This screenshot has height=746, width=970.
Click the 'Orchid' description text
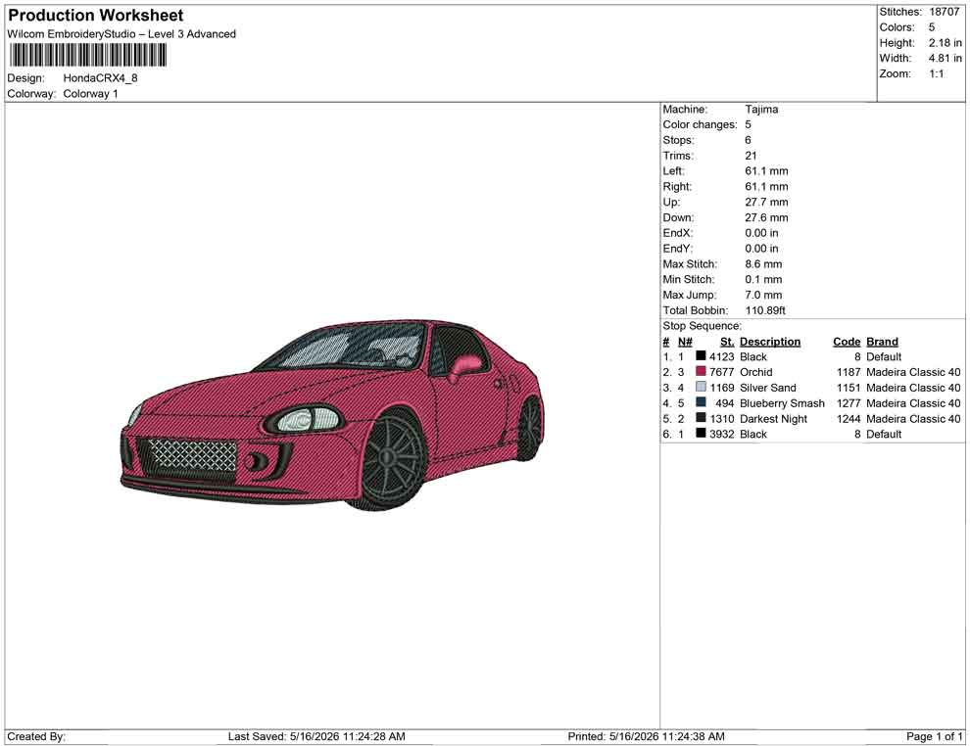pyautogui.click(x=756, y=372)
